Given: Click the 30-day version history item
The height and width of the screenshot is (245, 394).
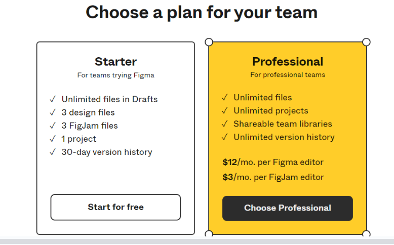Looking at the screenshot, I should pyautogui.click(x=107, y=152).
